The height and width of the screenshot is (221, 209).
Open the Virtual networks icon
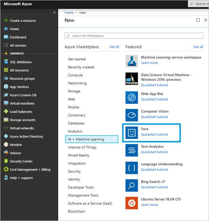click(6, 128)
